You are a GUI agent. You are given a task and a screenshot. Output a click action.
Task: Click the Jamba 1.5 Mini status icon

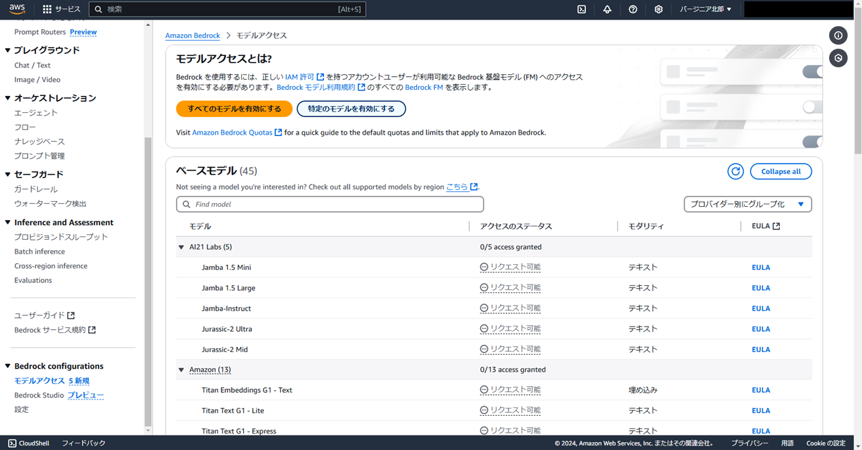point(484,267)
